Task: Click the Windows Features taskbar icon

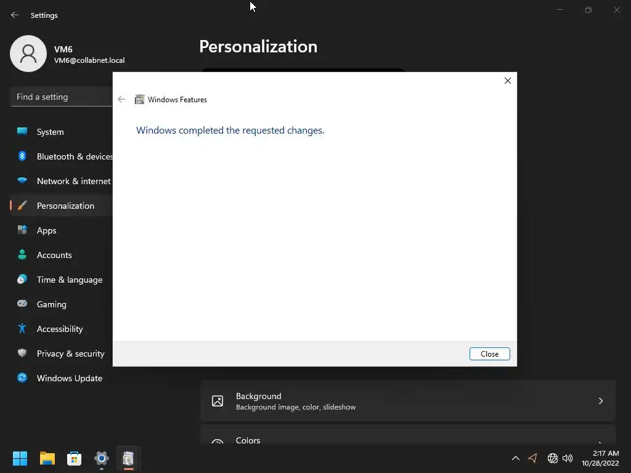Action: (128, 458)
